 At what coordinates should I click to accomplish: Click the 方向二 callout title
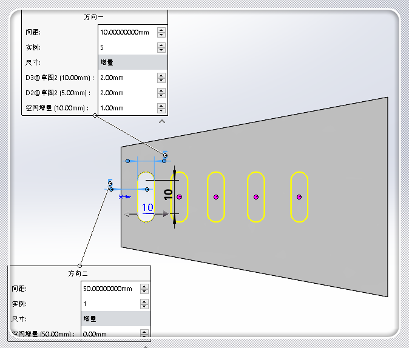78,273
